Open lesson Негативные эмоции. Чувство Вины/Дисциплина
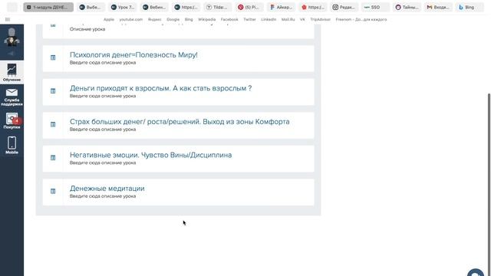 point(150,155)
